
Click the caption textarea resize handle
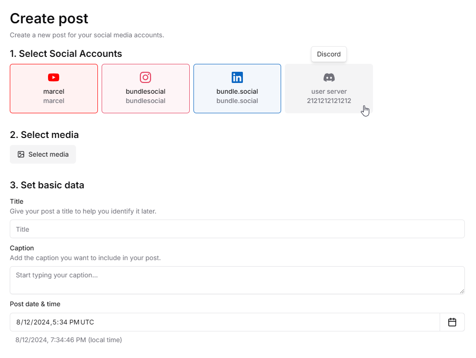click(462, 291)
